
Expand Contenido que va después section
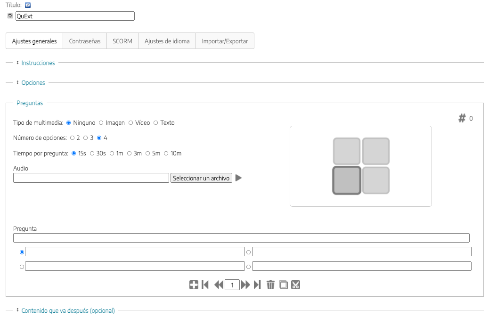coord(68,311)
